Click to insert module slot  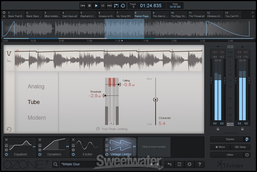(154, 147)
